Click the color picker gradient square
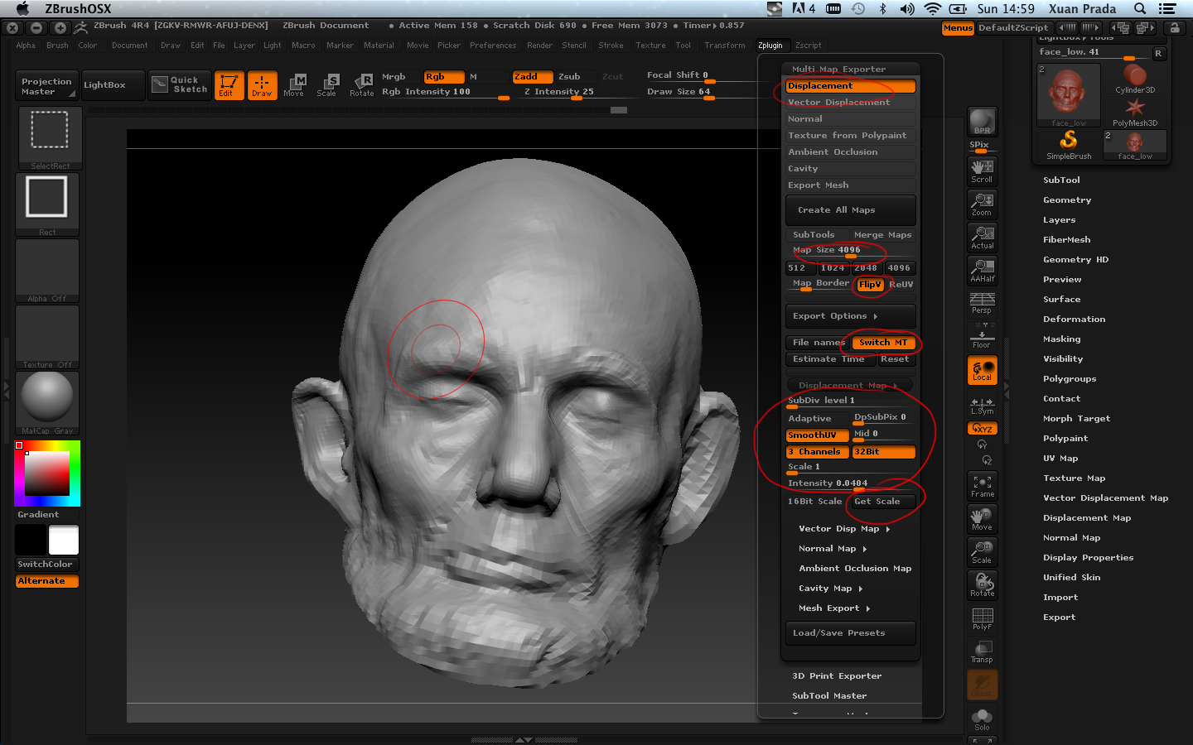1193x745 pixels. tap(47, 473)
